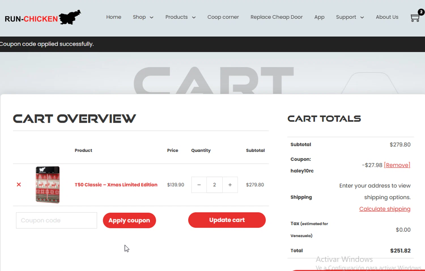Click the Run-Chicken logo
The height and width of the screenshot is (271, 425).
tap(43, 18)
